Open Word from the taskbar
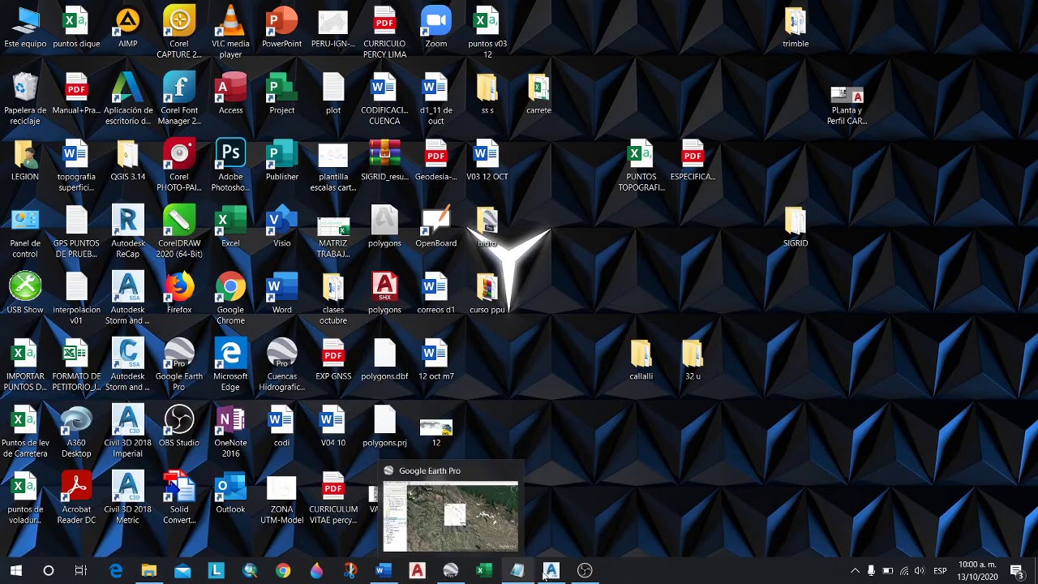The image size is (1038, 584). click(383, 571)
